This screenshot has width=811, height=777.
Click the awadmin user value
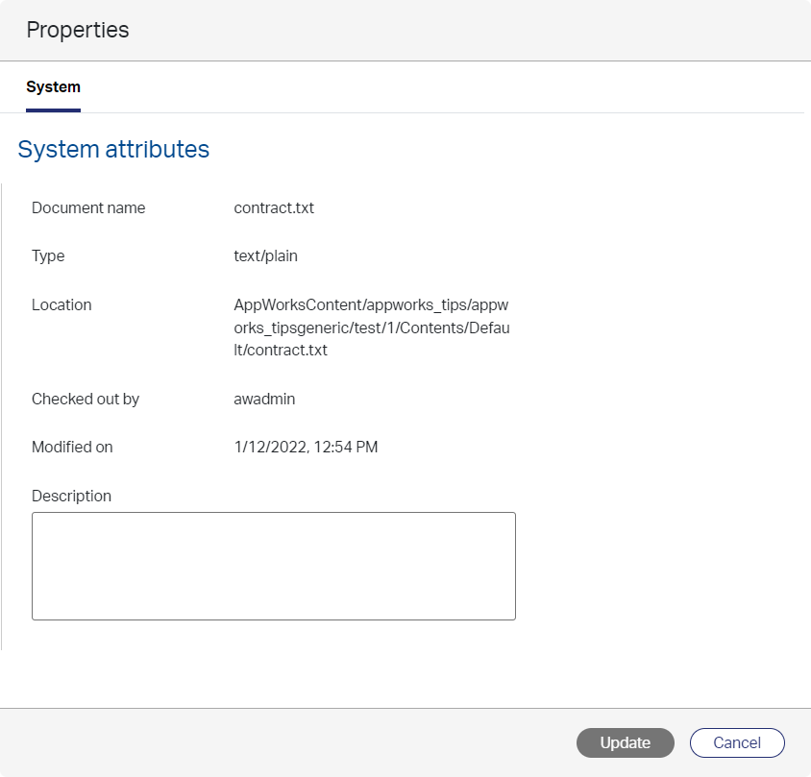[264, 399]
